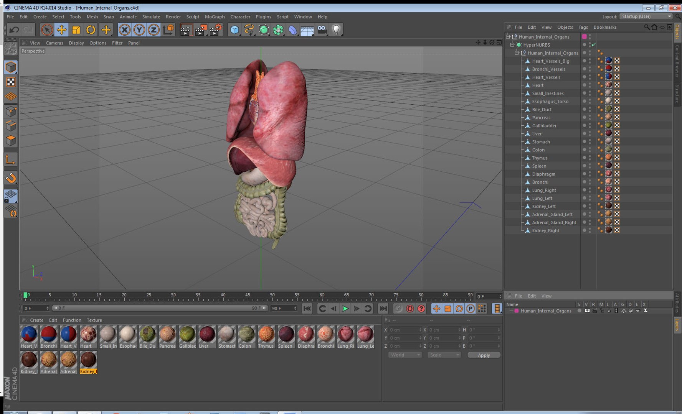This screenshot has height=414, width=682.
Task: Jump to animation end
Action: 383,309
